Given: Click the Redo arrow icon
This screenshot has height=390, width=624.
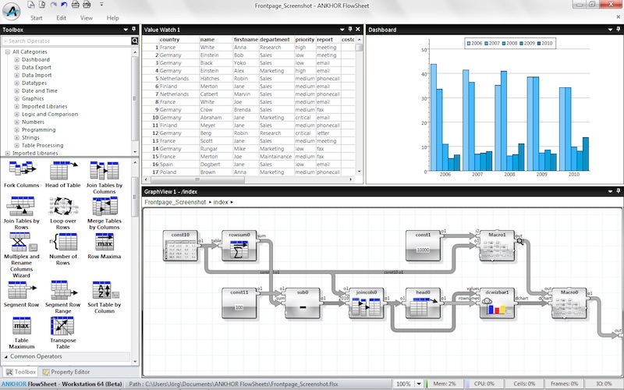Looking at the screenshot, I should pos(54,5).
